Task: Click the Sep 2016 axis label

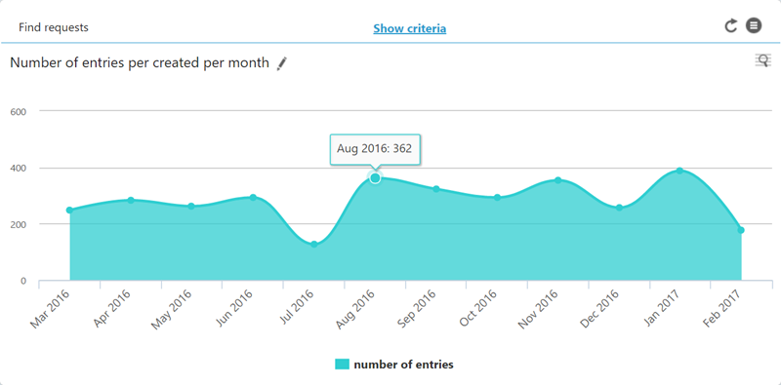Action: coord(417,308)
